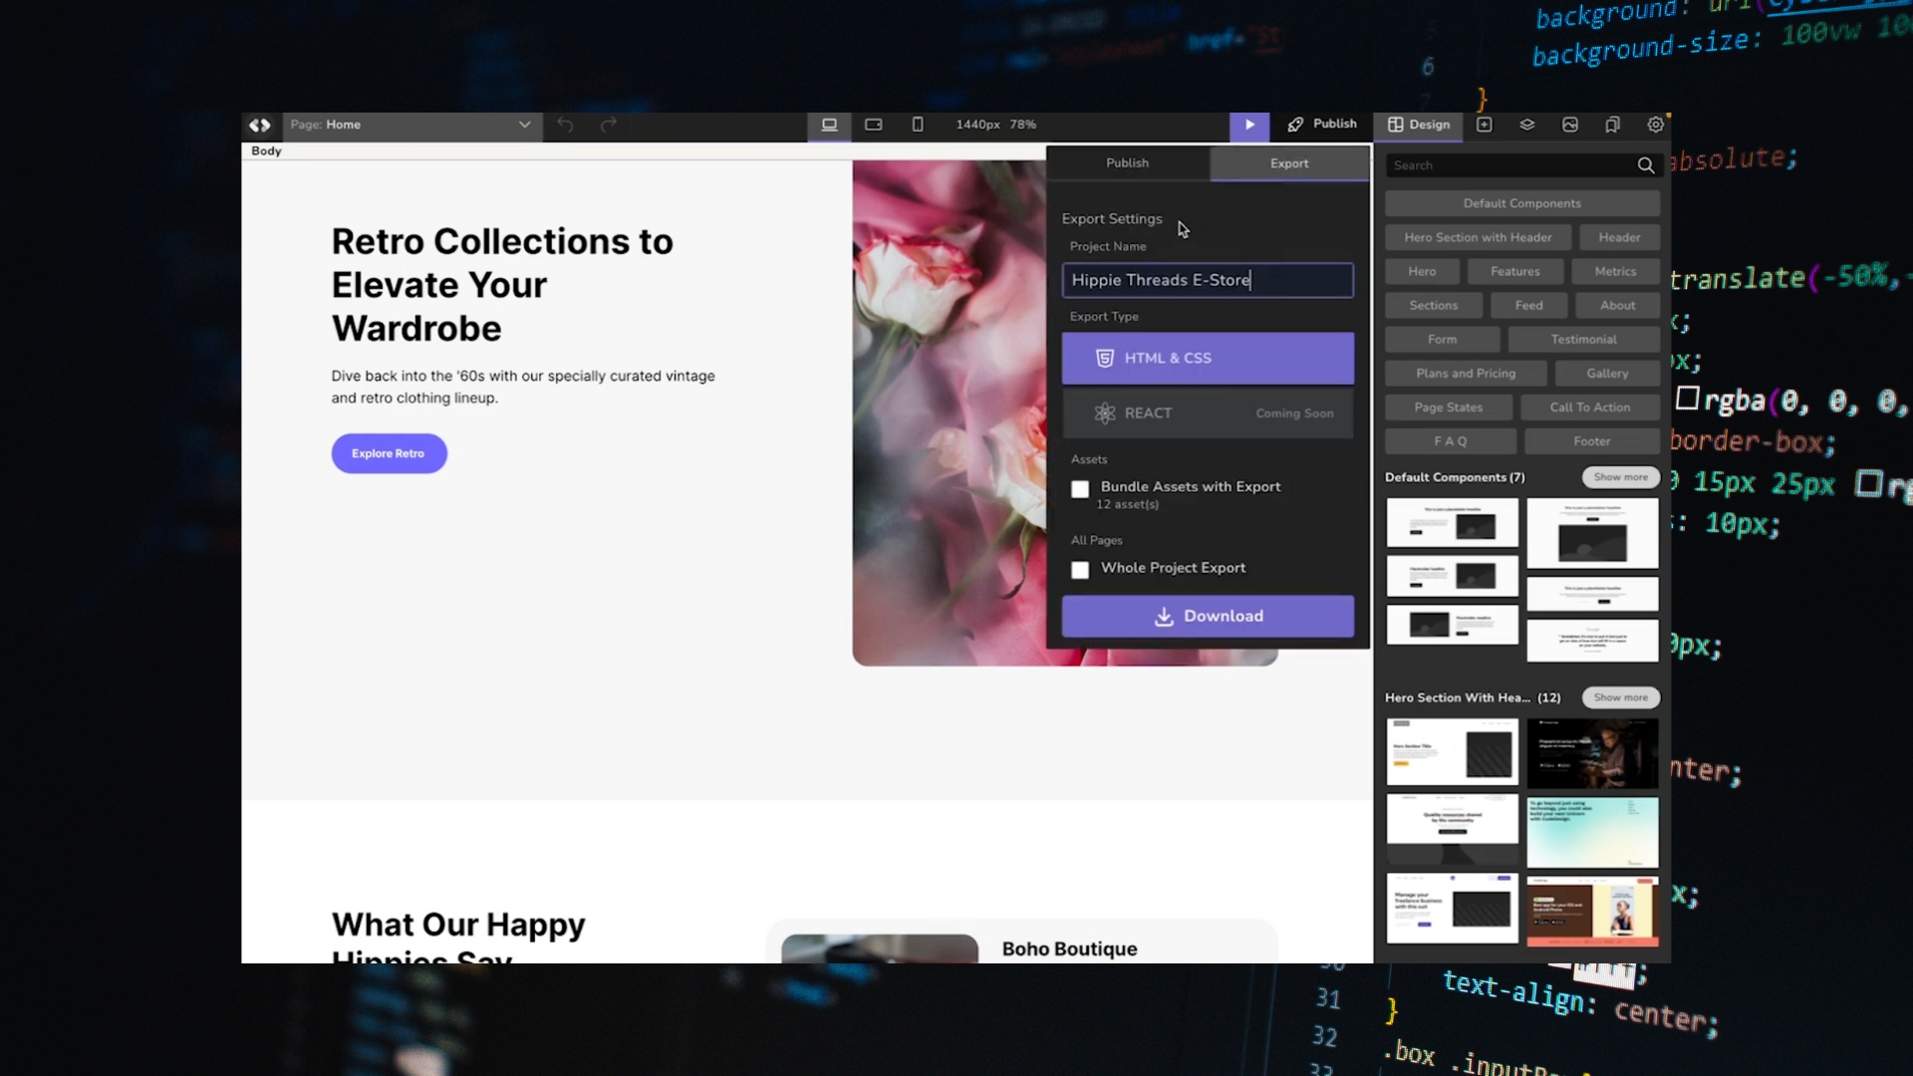Select the orange hero thumbnail with portrait
This screenshot has height=1076, width=1913.
[x=1592, y=911]
